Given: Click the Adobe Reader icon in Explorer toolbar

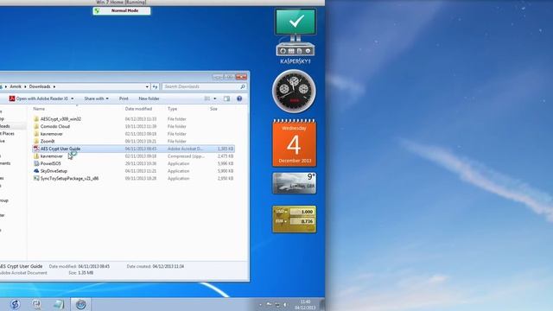Looking at the screenshot, I should tap(12, 98).
